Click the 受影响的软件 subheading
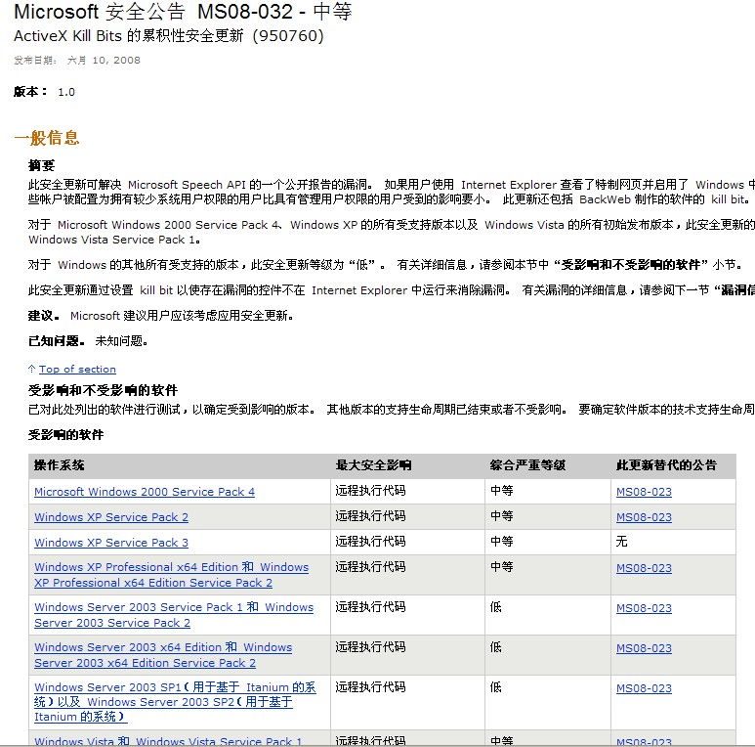The width and height of the screenshot is (755, 747). pyautogui.click(x=66, y=435)
